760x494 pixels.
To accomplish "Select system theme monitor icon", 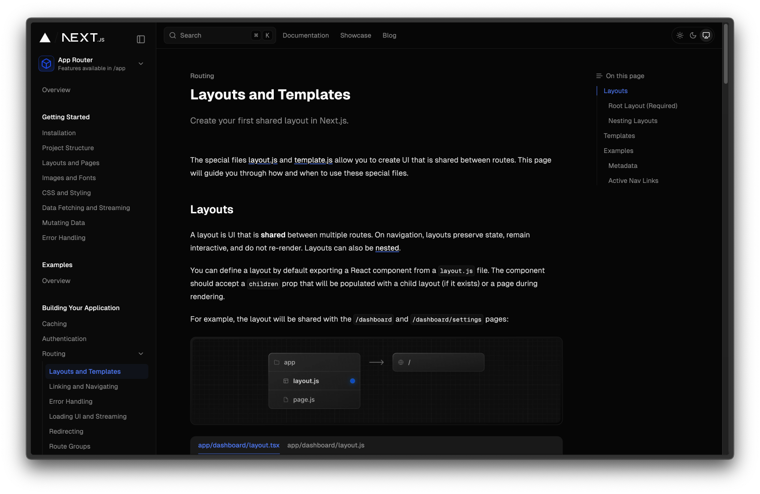I will (706, 36).
